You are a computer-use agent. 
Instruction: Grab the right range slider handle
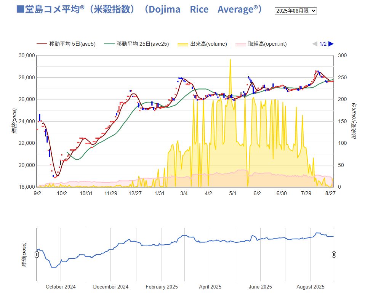(x=334, y=255)
